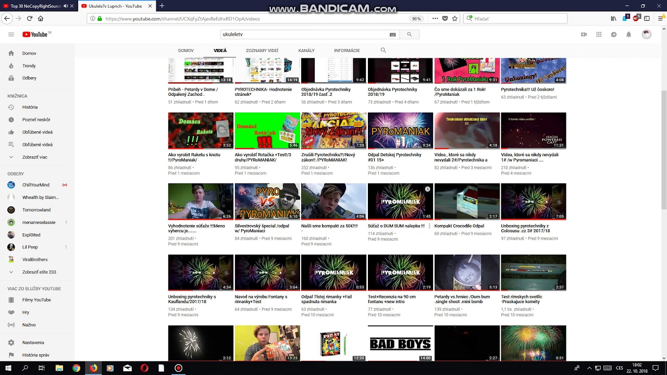Open ChillYourMind subscription channel
Image resolution: width=667 pixels, height=375 pixels.
[x=37, y=185]
